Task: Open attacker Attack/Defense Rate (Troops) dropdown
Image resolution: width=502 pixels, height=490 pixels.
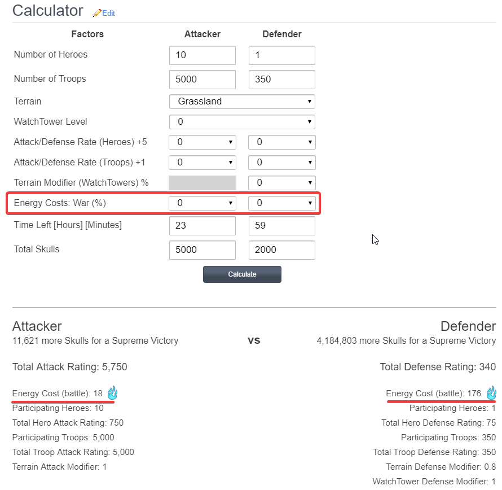Action: pyautogui.click(x=202, y=163)
